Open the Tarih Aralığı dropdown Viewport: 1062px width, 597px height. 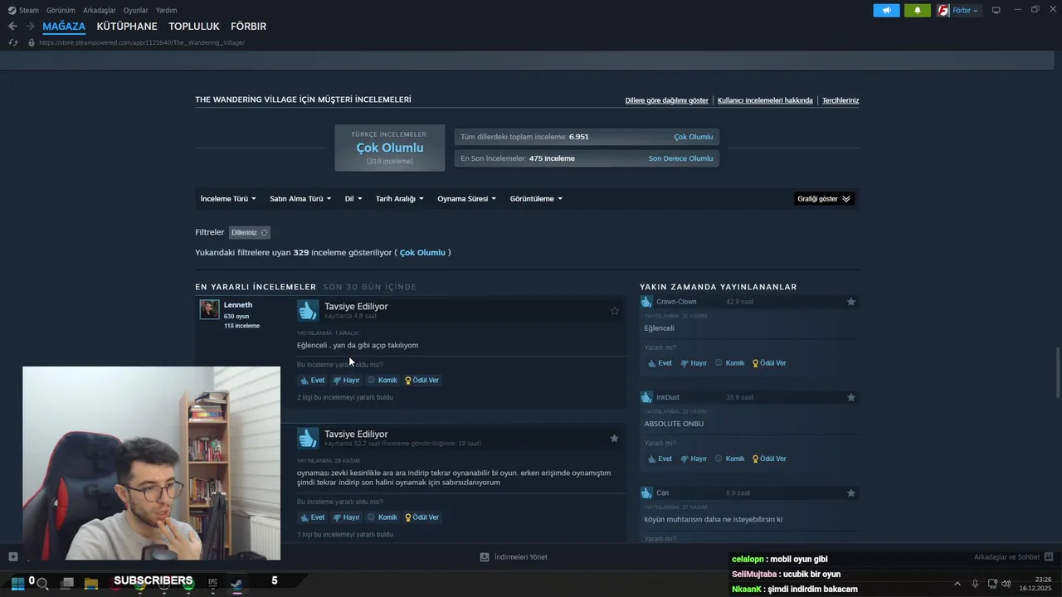coord(399,199)
